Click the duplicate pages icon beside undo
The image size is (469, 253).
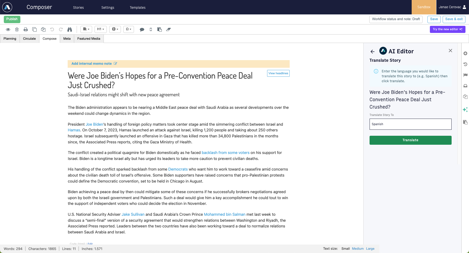pos(43,29)
